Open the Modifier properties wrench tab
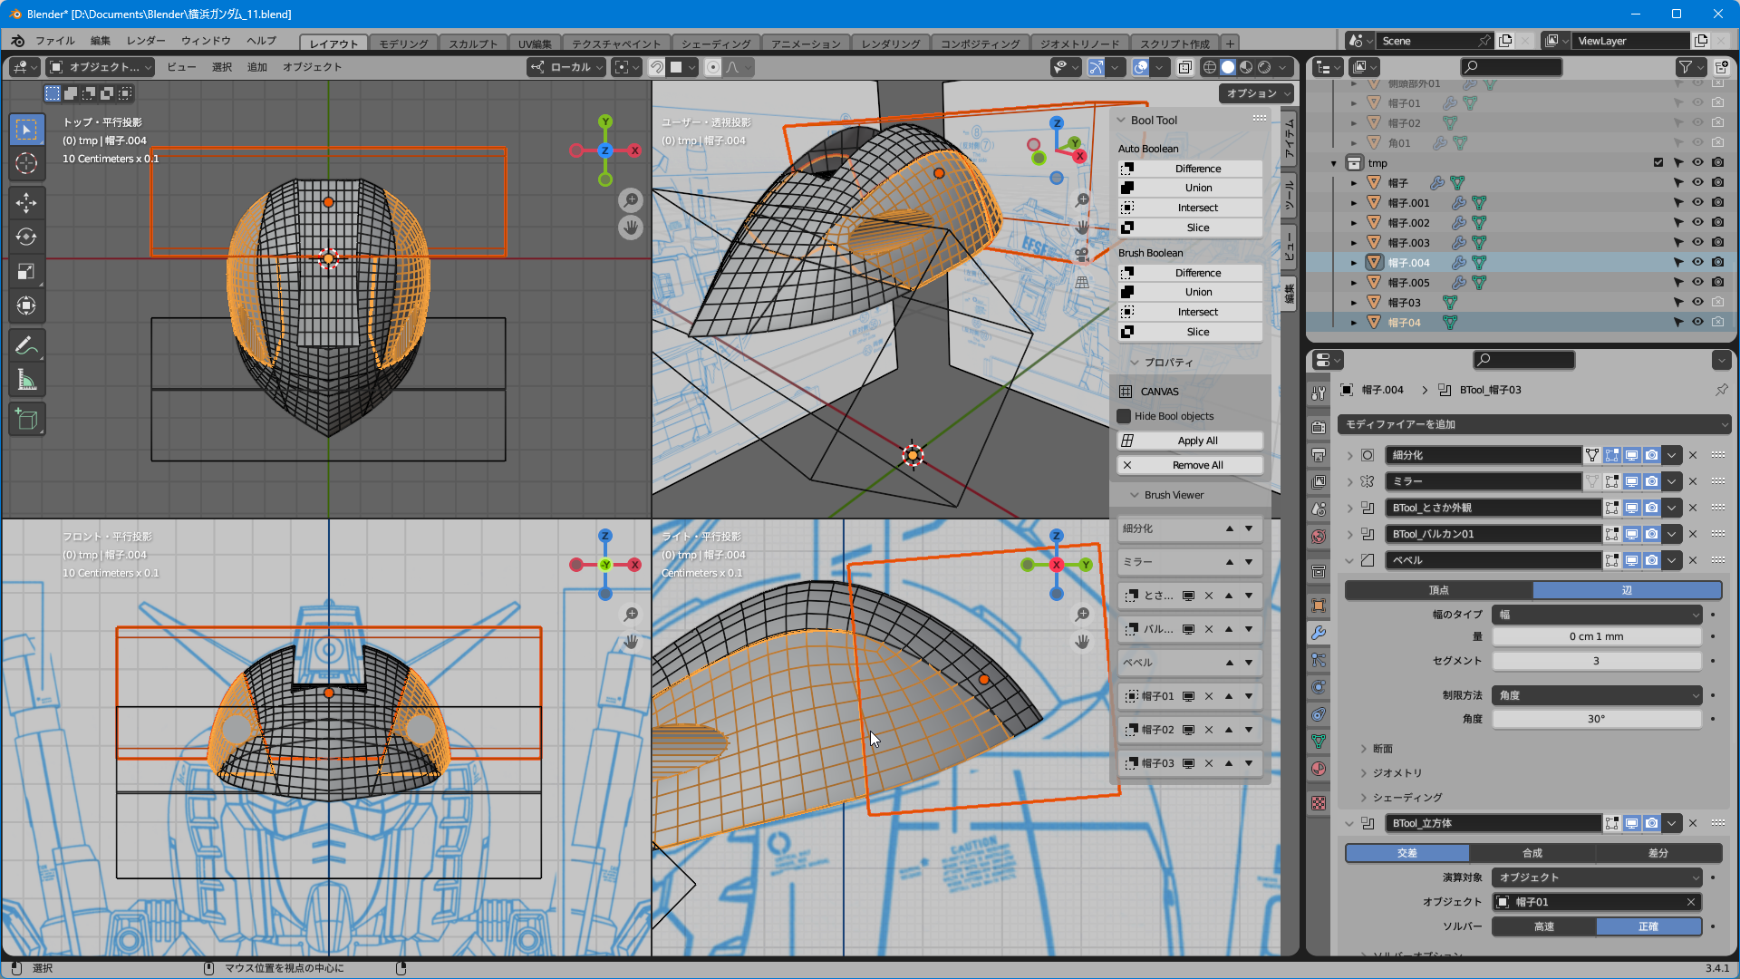Viewport: 1740px width, 979px height. click(1319, 633)
